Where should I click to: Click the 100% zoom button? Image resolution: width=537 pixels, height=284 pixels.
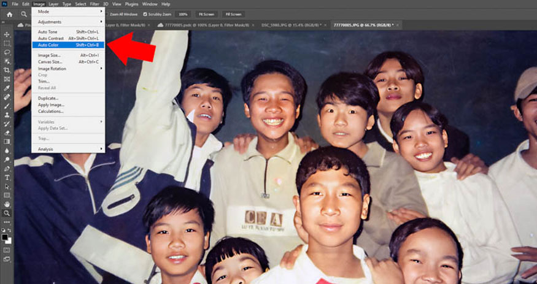pos(183,14)
